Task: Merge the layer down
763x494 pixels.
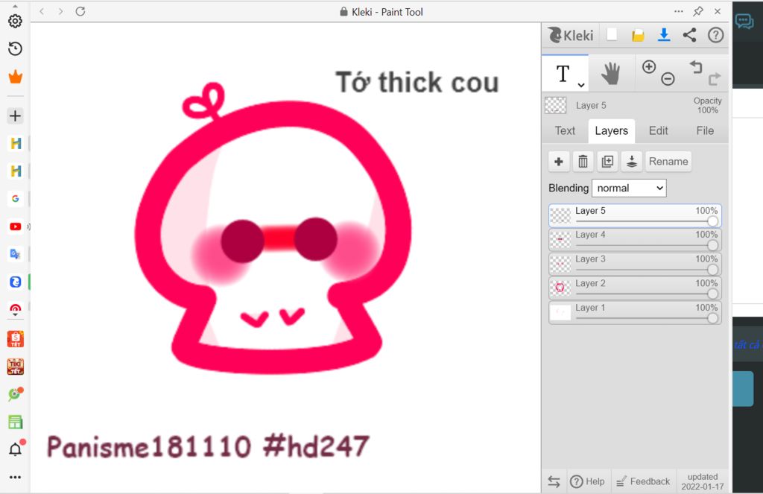Action: (x=632, y=162)
